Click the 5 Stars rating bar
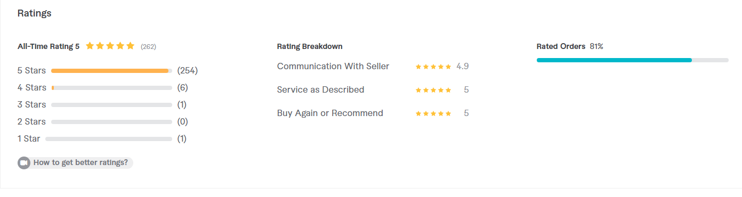The width and height of the screenshot is (742, 197). [111, 71]
